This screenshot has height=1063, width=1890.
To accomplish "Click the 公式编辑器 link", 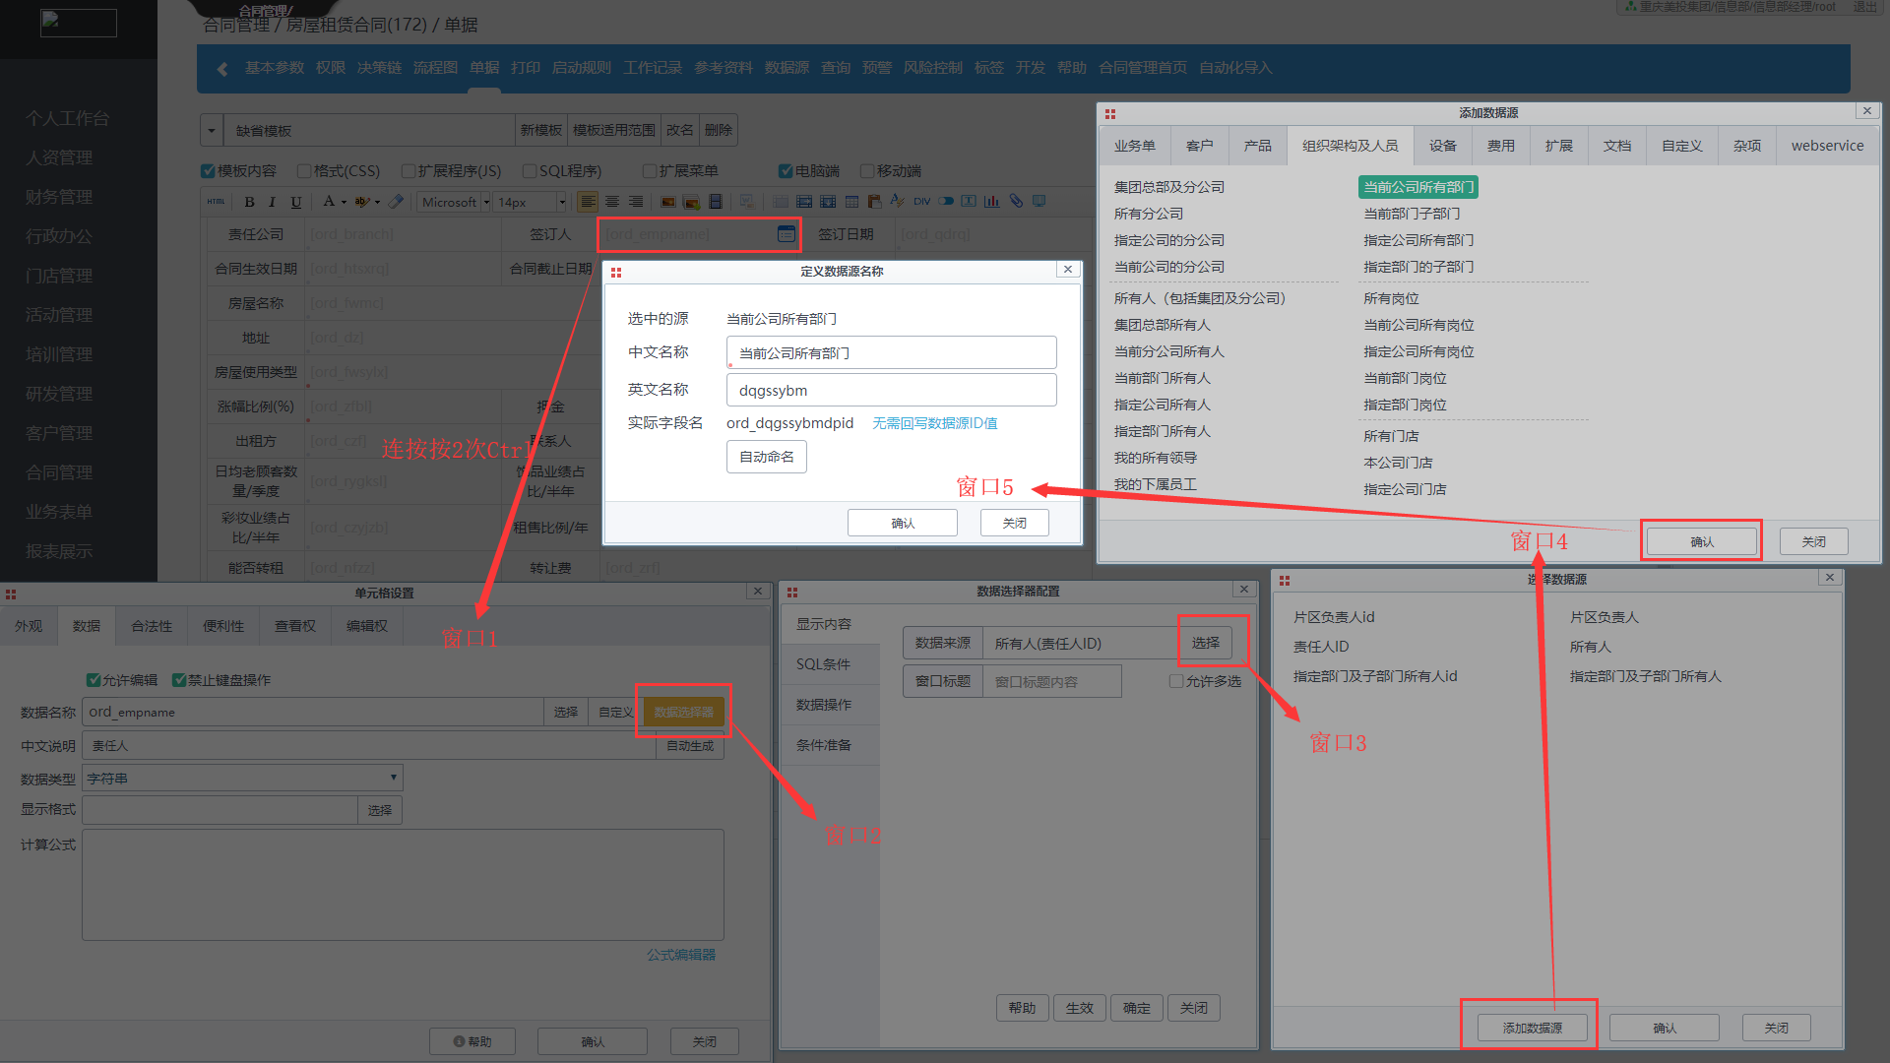I will (680, 955).
